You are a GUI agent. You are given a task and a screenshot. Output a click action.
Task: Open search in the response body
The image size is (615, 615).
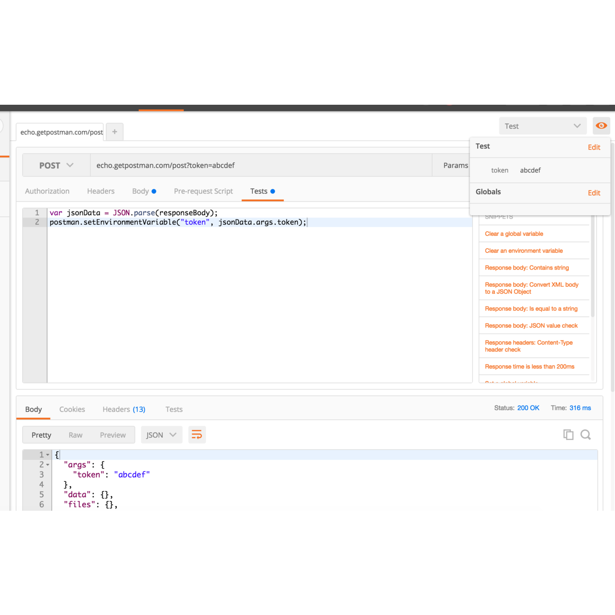click(586, 434)
